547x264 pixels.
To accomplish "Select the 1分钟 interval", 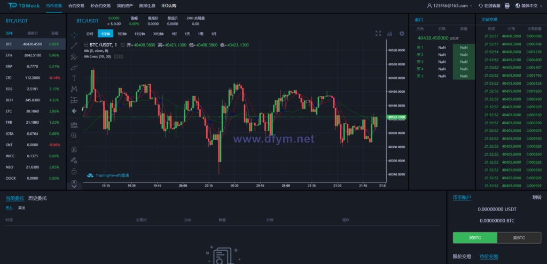I will (x=106, y=34).
